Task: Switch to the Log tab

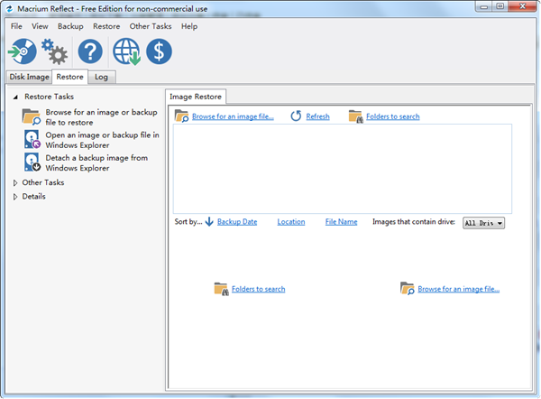Action: coord(101,77)
